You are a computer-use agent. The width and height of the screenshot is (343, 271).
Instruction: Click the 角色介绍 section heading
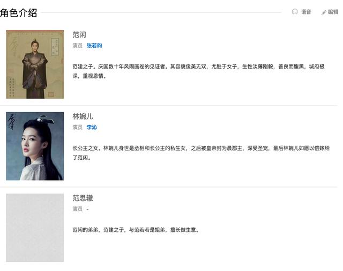(x=19, y=13)
